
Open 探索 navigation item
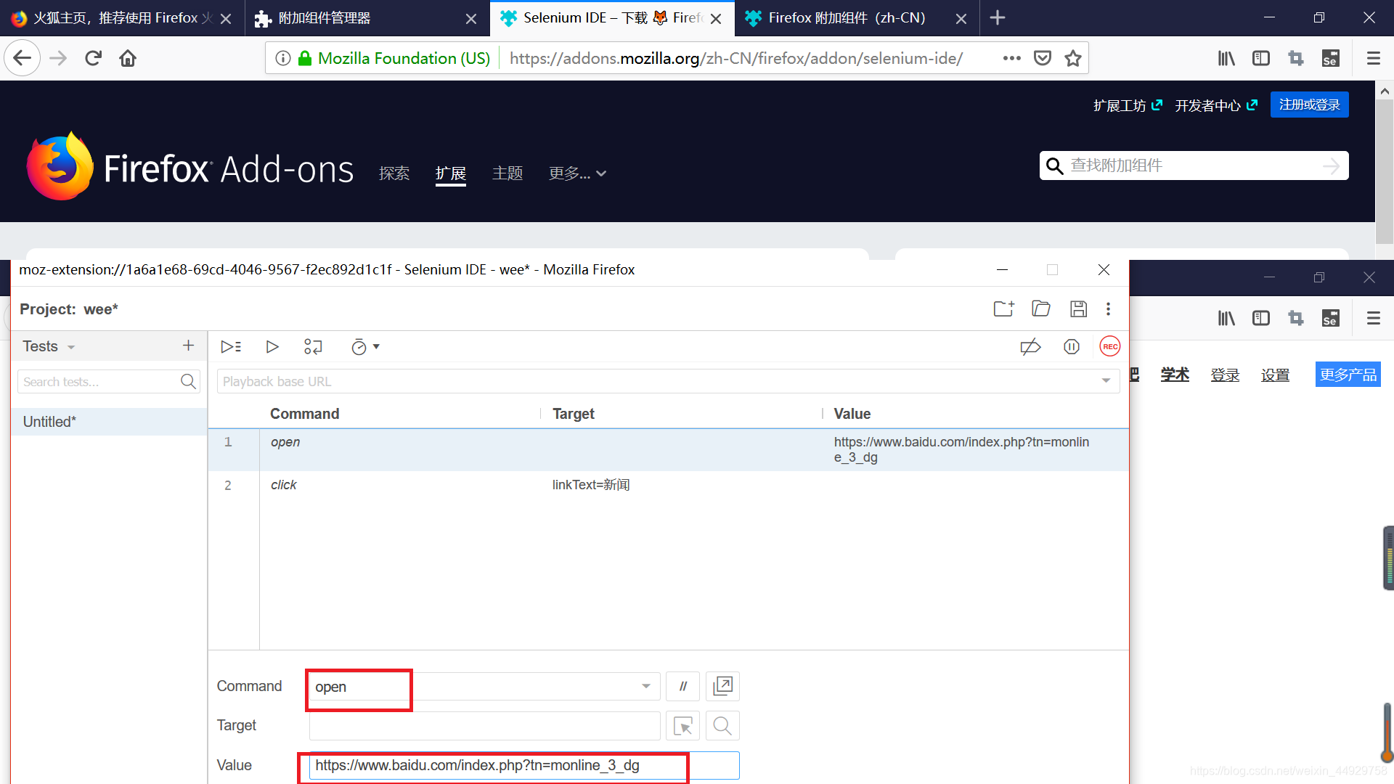tap(394, 173)
